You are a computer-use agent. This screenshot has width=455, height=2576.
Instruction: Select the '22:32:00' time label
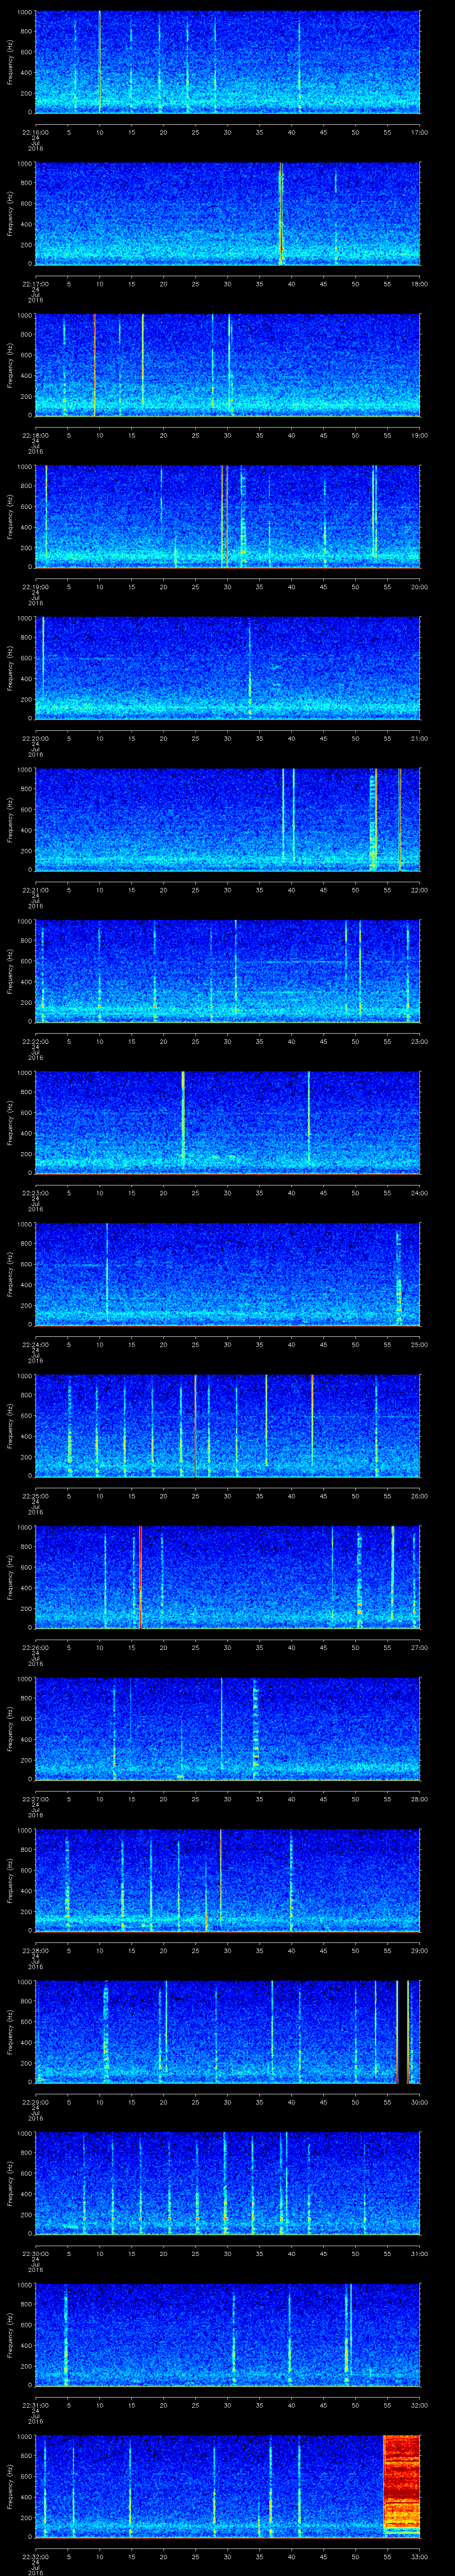(x=35, y=2556)
